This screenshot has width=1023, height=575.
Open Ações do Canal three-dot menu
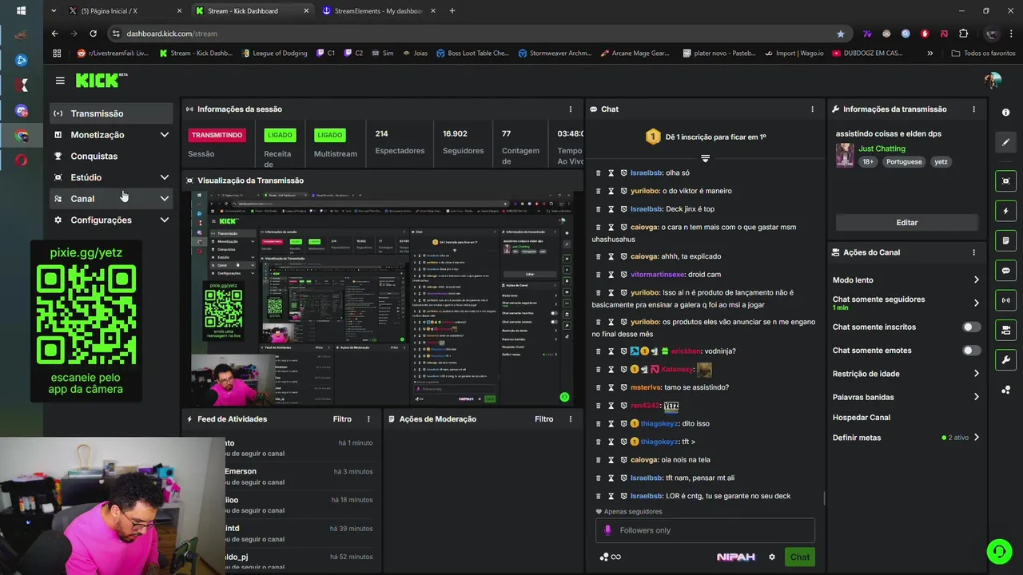(x=973, y=252)
